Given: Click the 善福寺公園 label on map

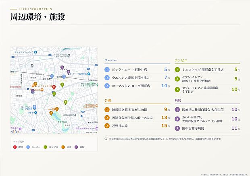Looking at the screenshot, I should [x=62, y=122].
